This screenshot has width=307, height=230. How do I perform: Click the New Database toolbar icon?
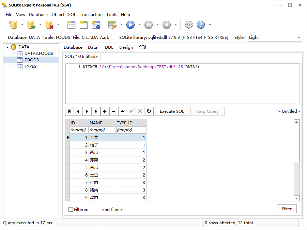pos(13,25)
